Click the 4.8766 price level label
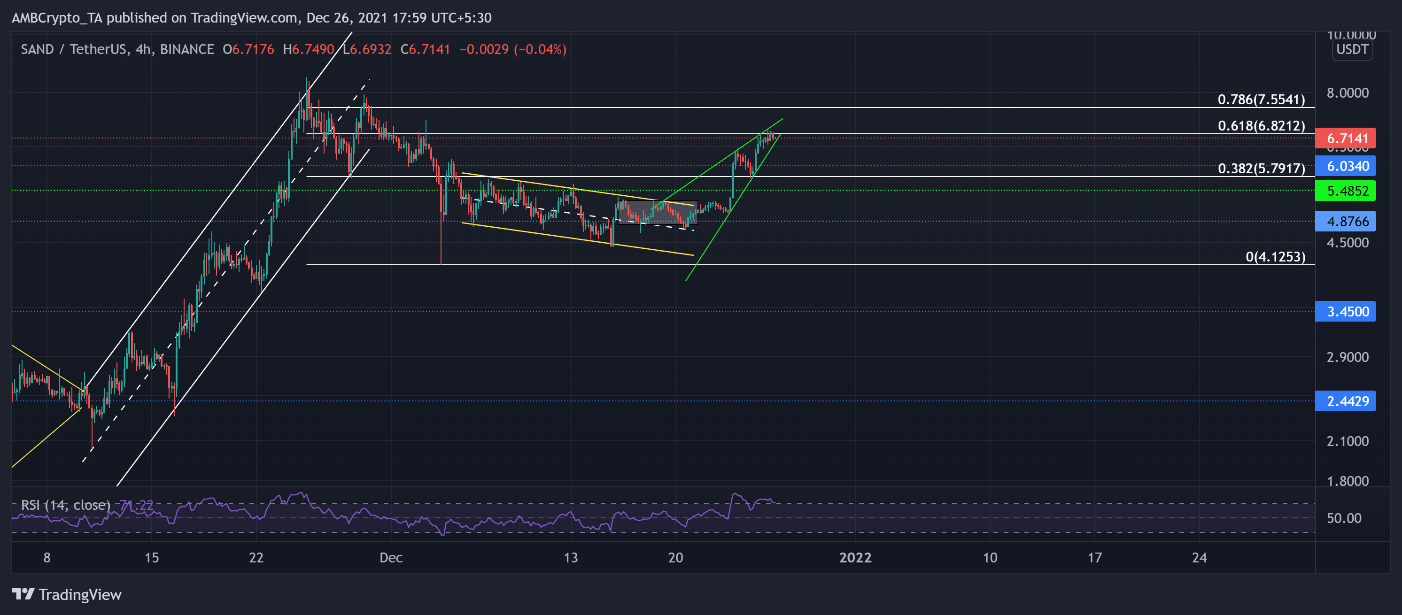The width and height of the screenshot is (1402, 615). click(1345, 221)
